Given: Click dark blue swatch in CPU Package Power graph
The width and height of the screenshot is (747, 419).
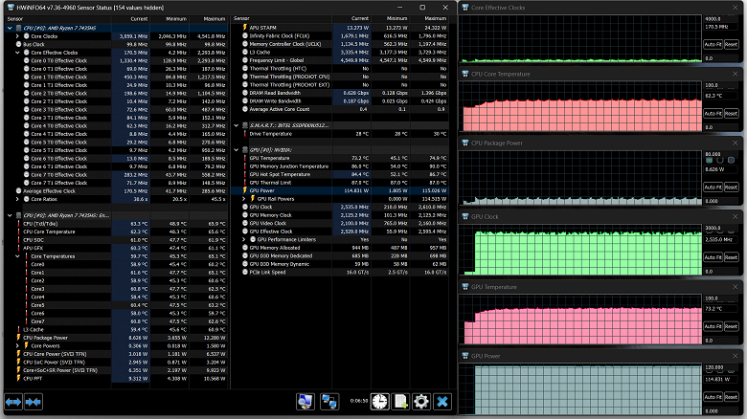Looking at the screenshot, I should (x=731, y=160).
